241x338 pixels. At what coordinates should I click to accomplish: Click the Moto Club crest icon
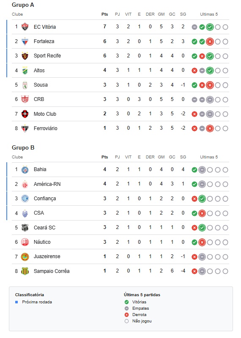tap(25, 114)
